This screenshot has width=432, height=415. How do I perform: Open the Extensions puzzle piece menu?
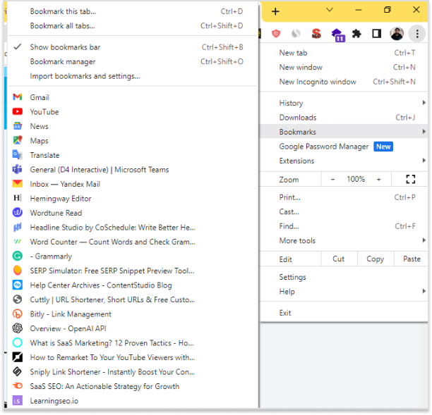(x=356, y=34)
